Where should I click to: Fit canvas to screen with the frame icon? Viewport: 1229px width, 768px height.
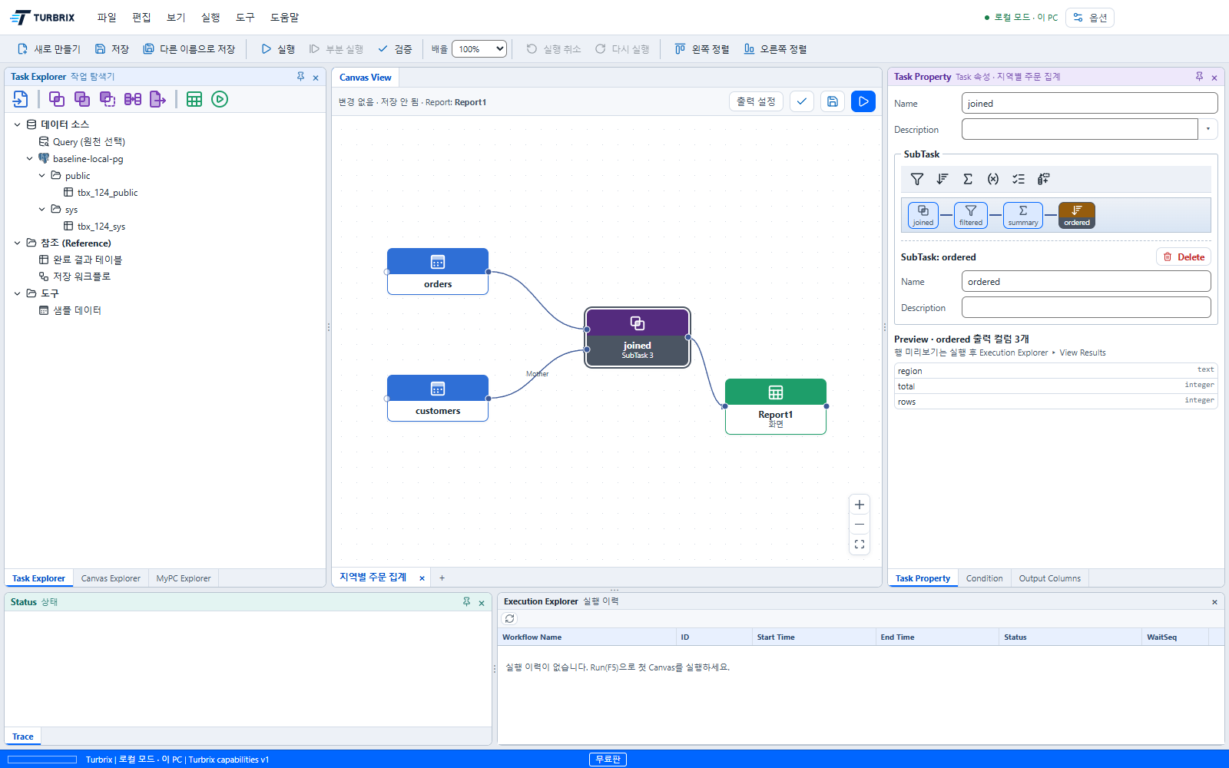[x=860, y=545]
